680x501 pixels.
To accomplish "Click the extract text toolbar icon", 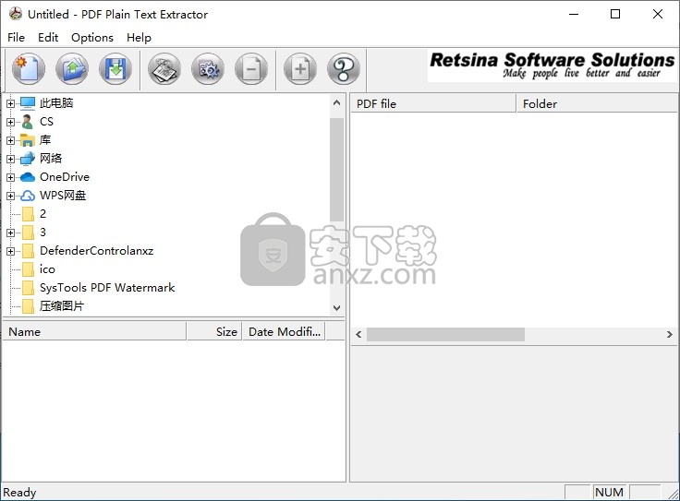I will point(164,69).
